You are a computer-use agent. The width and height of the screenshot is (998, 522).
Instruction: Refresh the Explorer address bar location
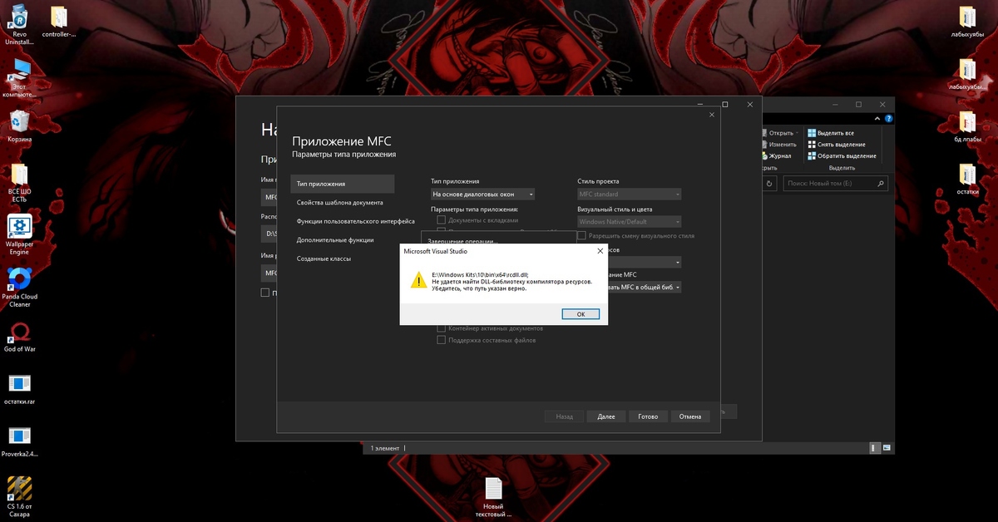coord(769,183)
